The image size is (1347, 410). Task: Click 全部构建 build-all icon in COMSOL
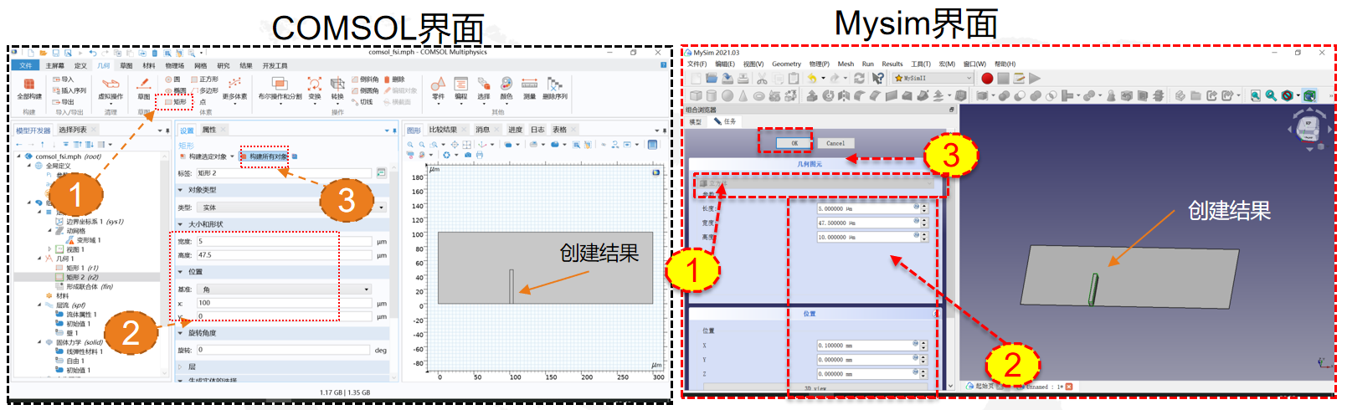29,88
